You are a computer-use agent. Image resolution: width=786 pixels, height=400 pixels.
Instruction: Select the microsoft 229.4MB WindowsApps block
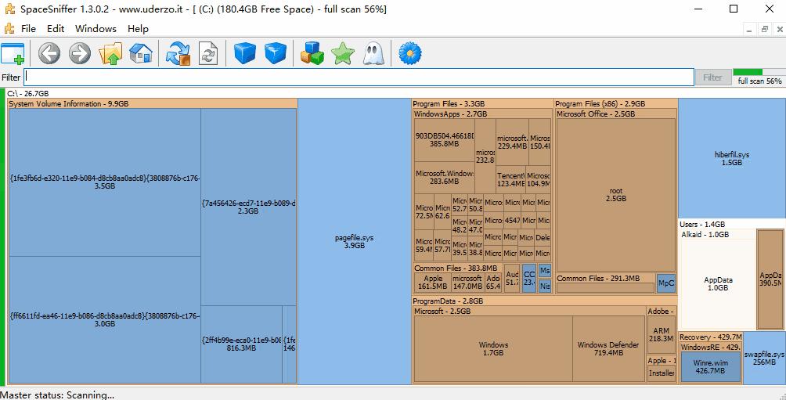[512, 142]
